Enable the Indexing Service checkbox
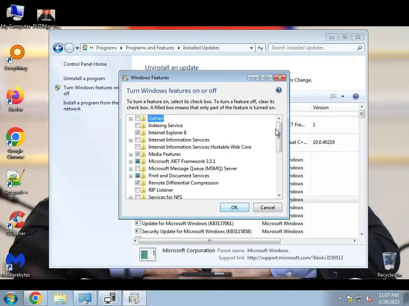This screenshot has width=409, height=306. pyautogui.click(x=137, y=126)
